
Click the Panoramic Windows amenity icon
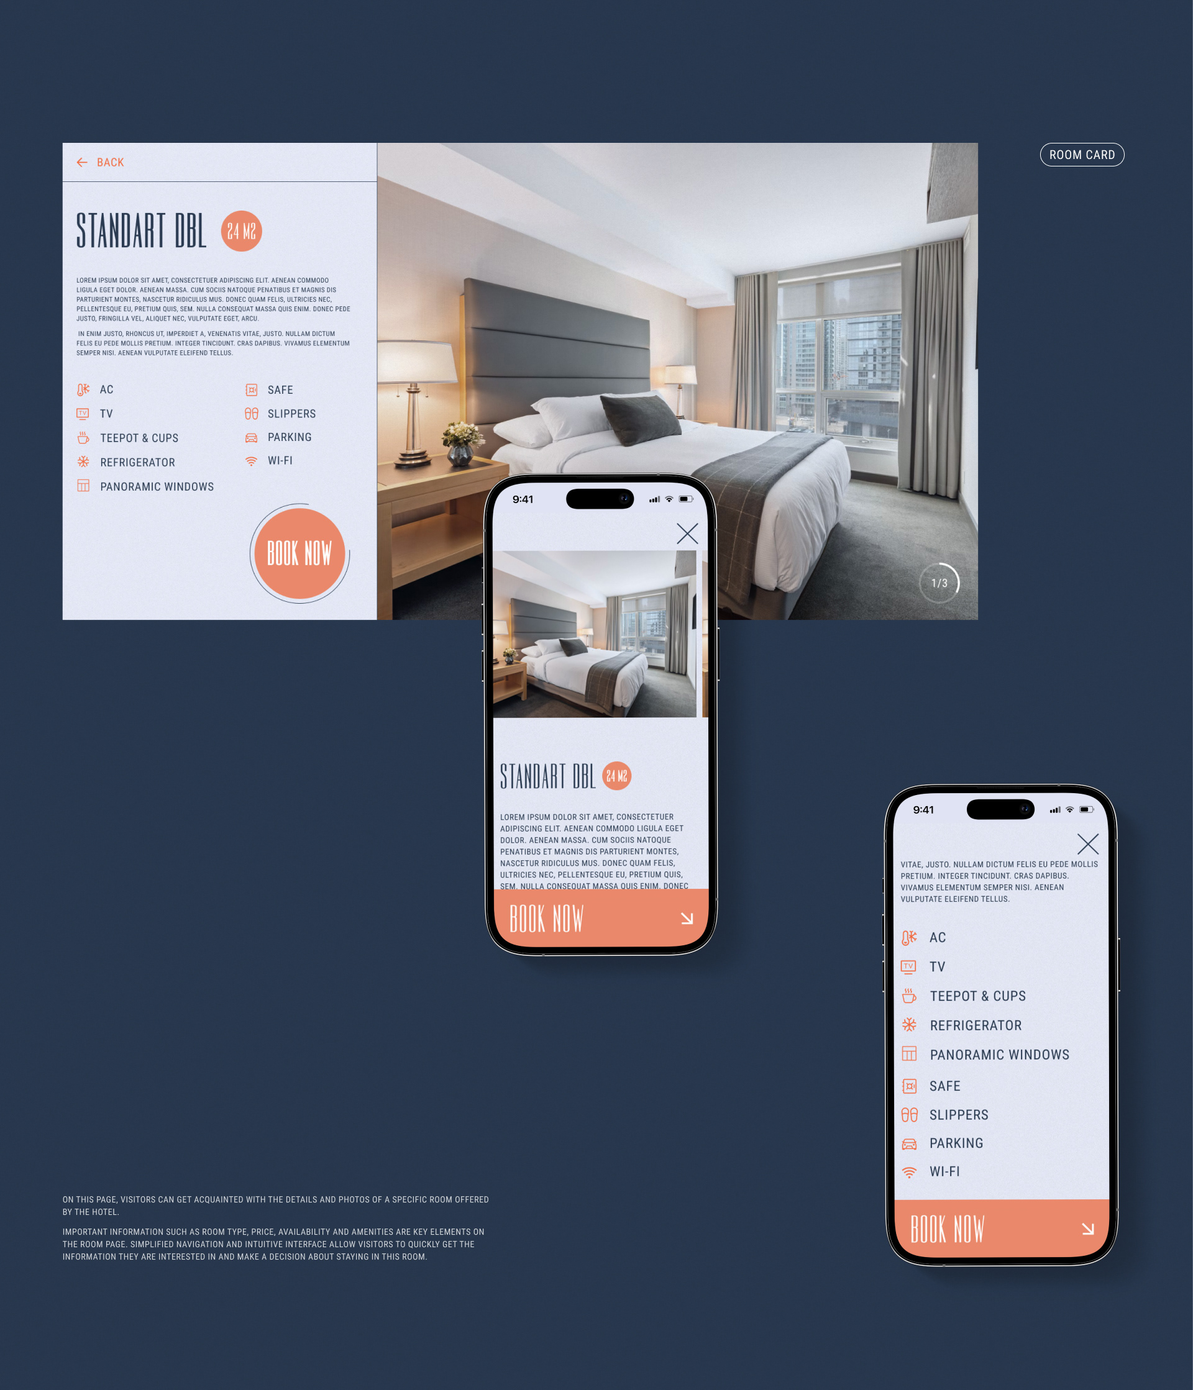(x=83, y=486)
